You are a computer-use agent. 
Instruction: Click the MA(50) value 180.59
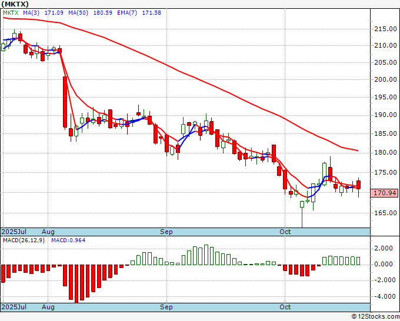102,13
